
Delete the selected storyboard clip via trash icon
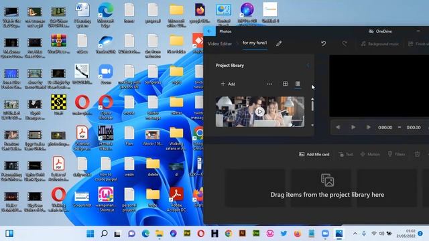point(417,155)
